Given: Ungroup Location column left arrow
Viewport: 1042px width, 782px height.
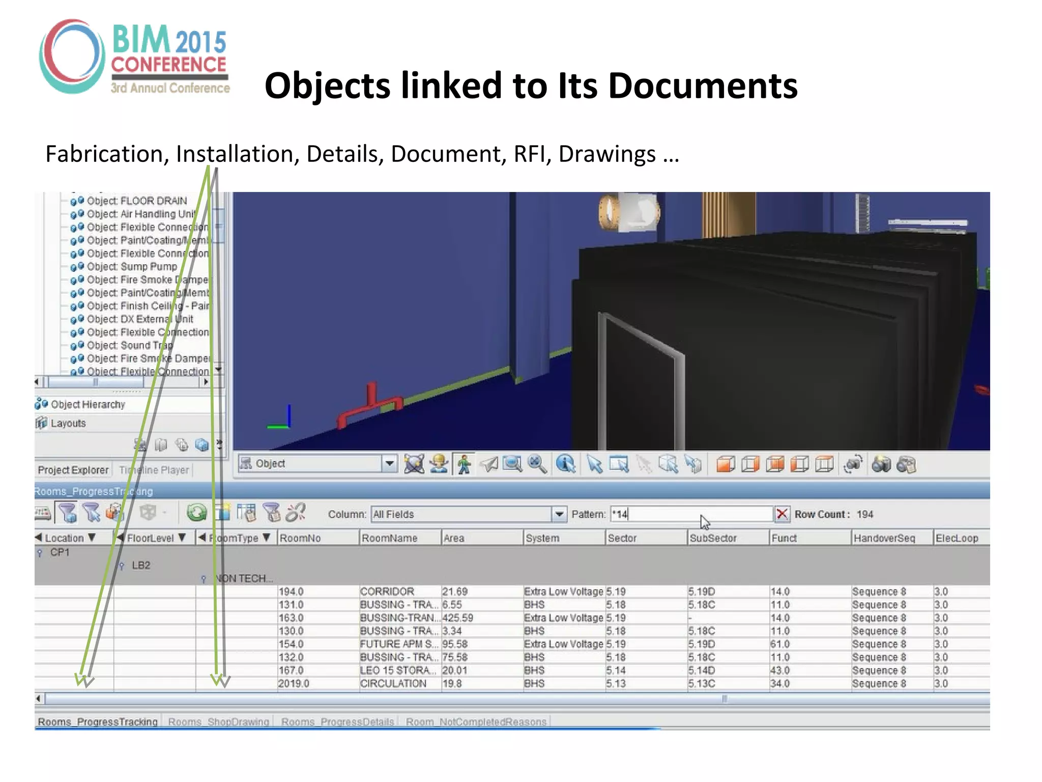Looking at the screenshot, I should click(39, 538).
